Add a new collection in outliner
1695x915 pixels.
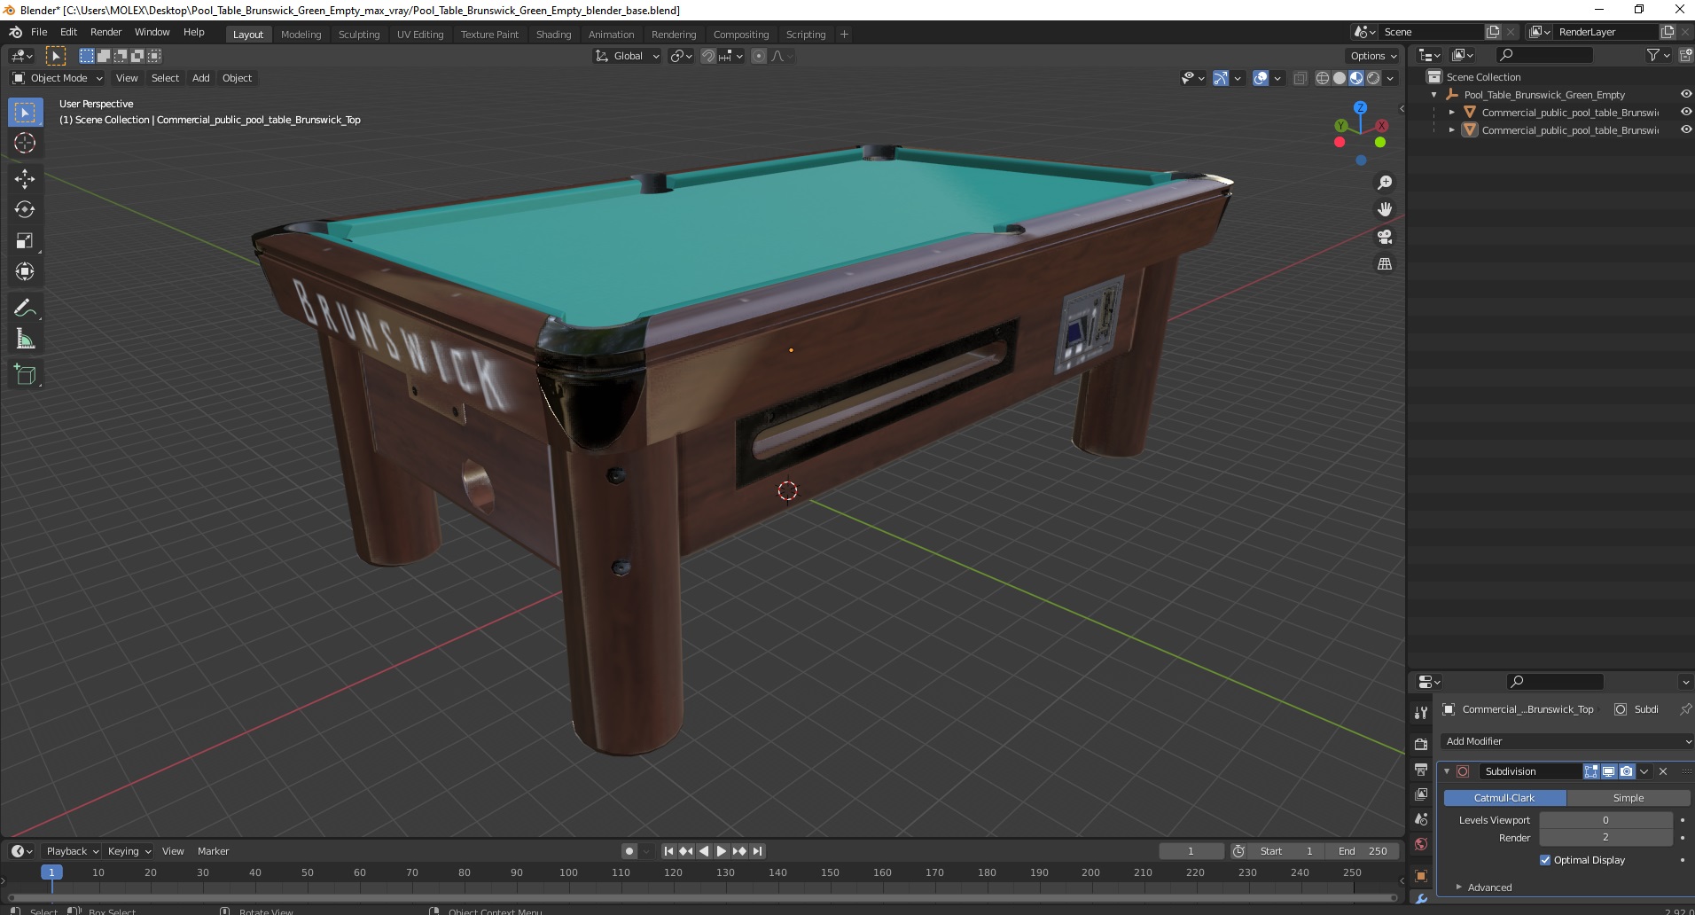point(1685,55)
